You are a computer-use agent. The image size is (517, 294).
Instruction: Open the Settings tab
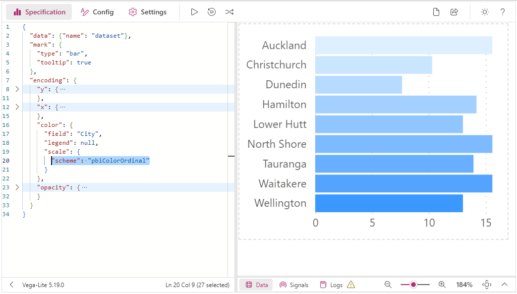[148, 12]
